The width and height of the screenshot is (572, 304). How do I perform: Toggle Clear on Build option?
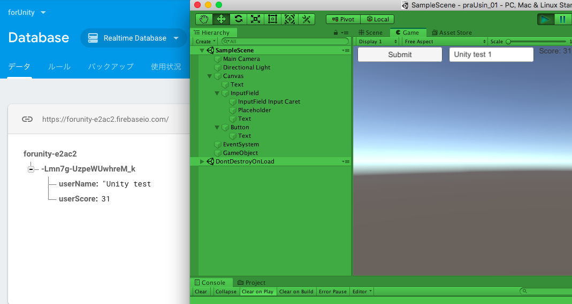tap(296, 292)
